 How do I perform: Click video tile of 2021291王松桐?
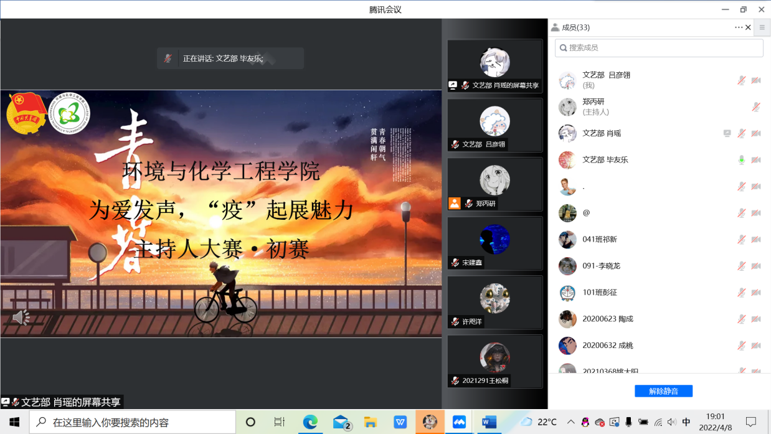tap(495, 361)
